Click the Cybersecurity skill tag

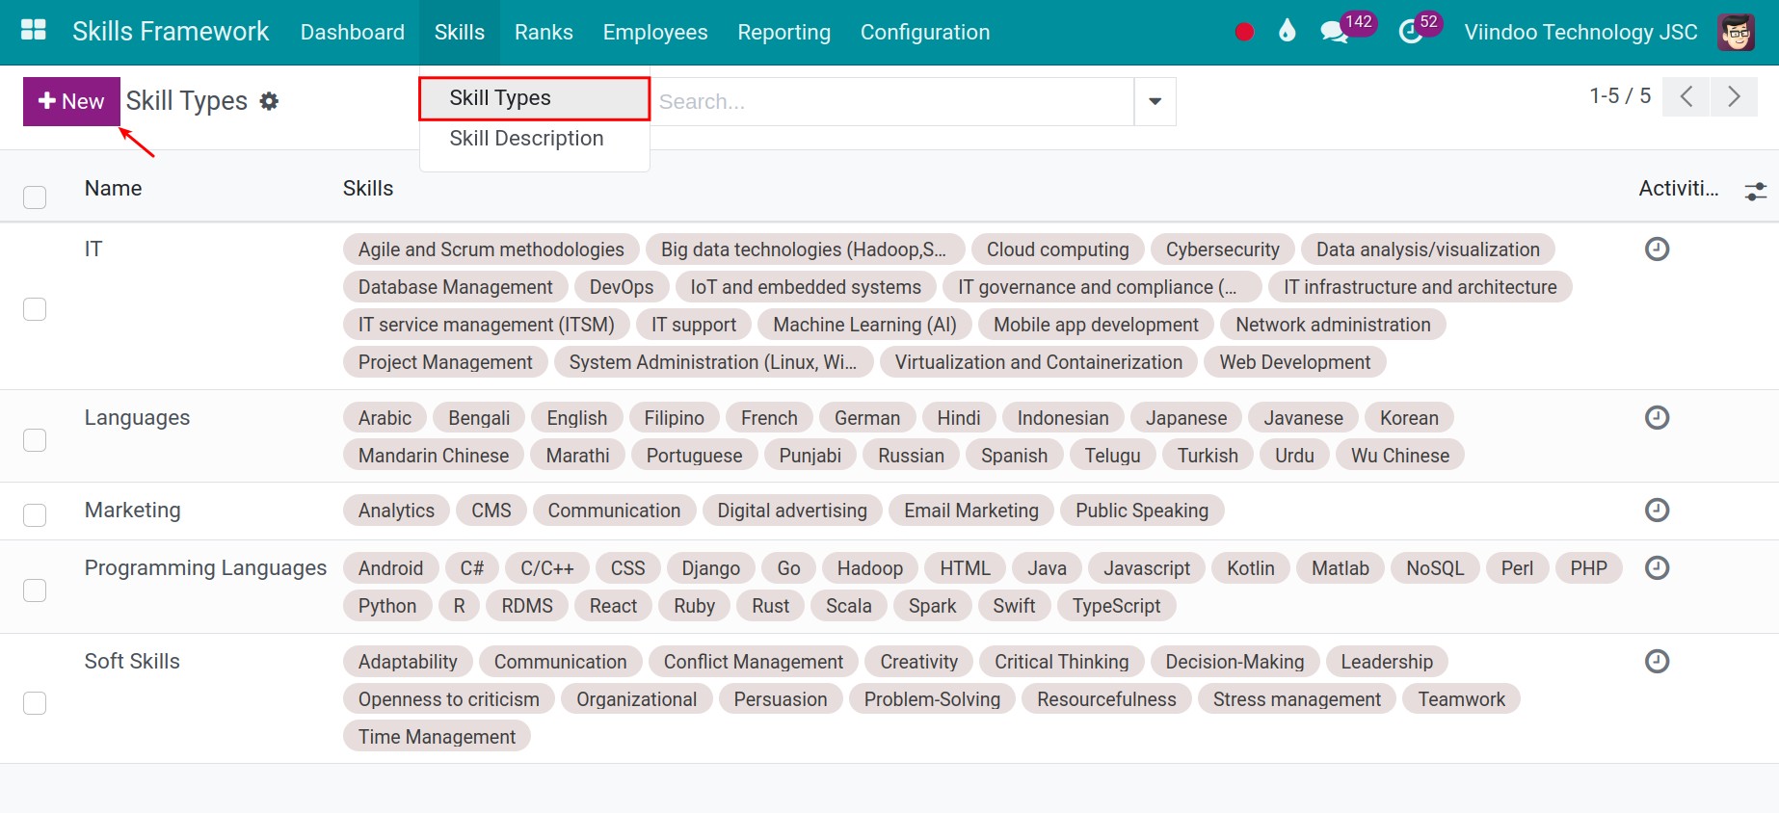pos(1222,249)
